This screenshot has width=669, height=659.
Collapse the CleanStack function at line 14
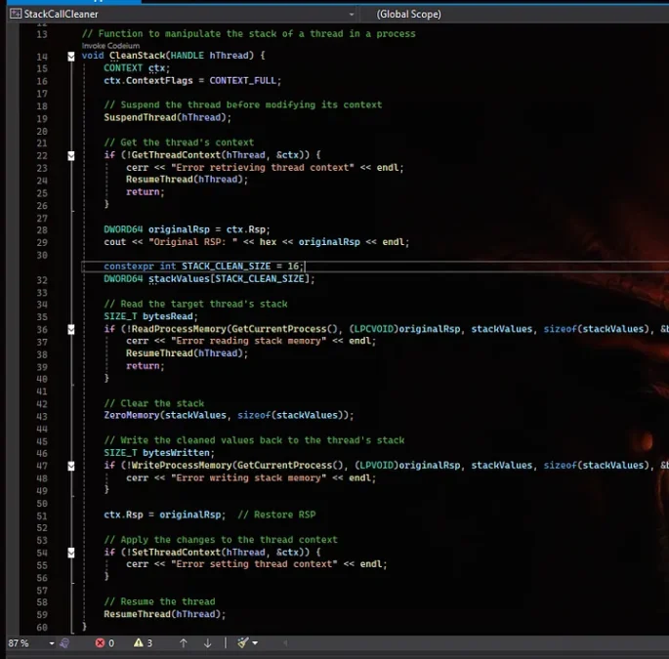pyautogui.click(x=71, y=56)
